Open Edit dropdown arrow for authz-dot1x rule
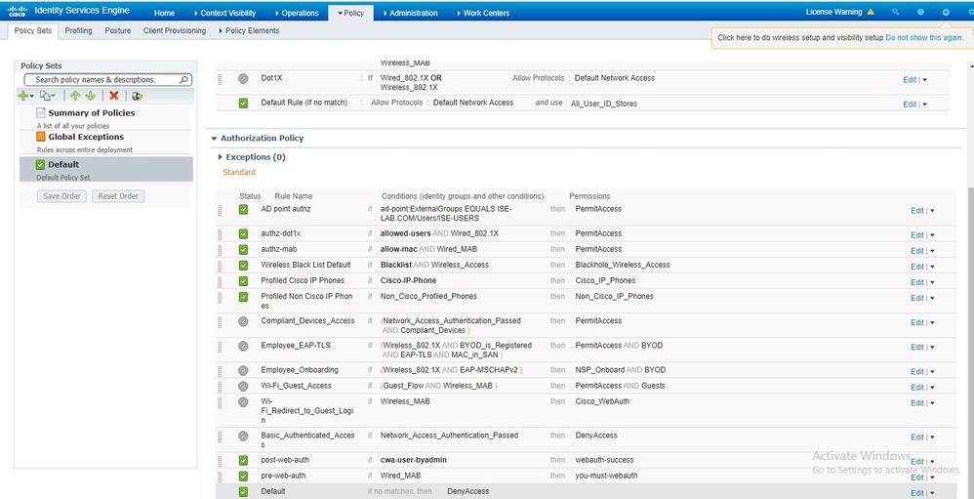 click(932, 235)
